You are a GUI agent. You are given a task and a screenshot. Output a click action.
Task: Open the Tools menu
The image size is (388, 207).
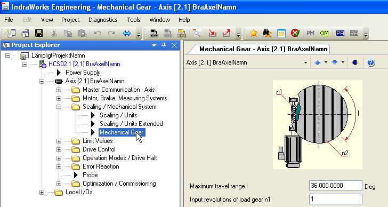134,20
